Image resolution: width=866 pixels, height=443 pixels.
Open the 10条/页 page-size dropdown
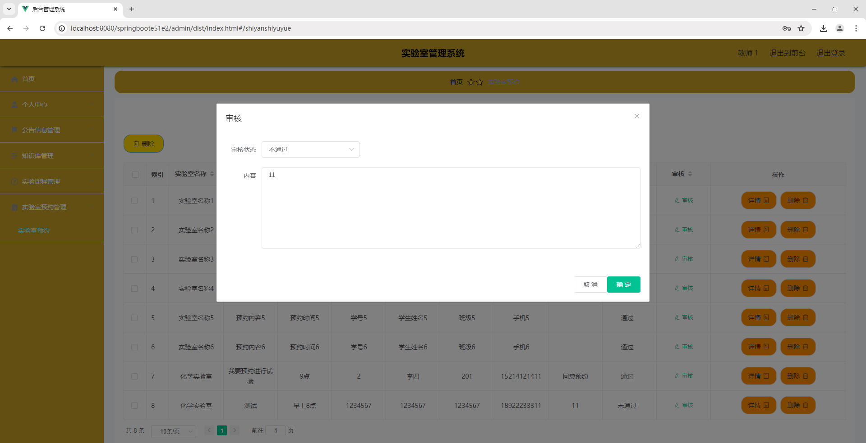tap(173, 431)
